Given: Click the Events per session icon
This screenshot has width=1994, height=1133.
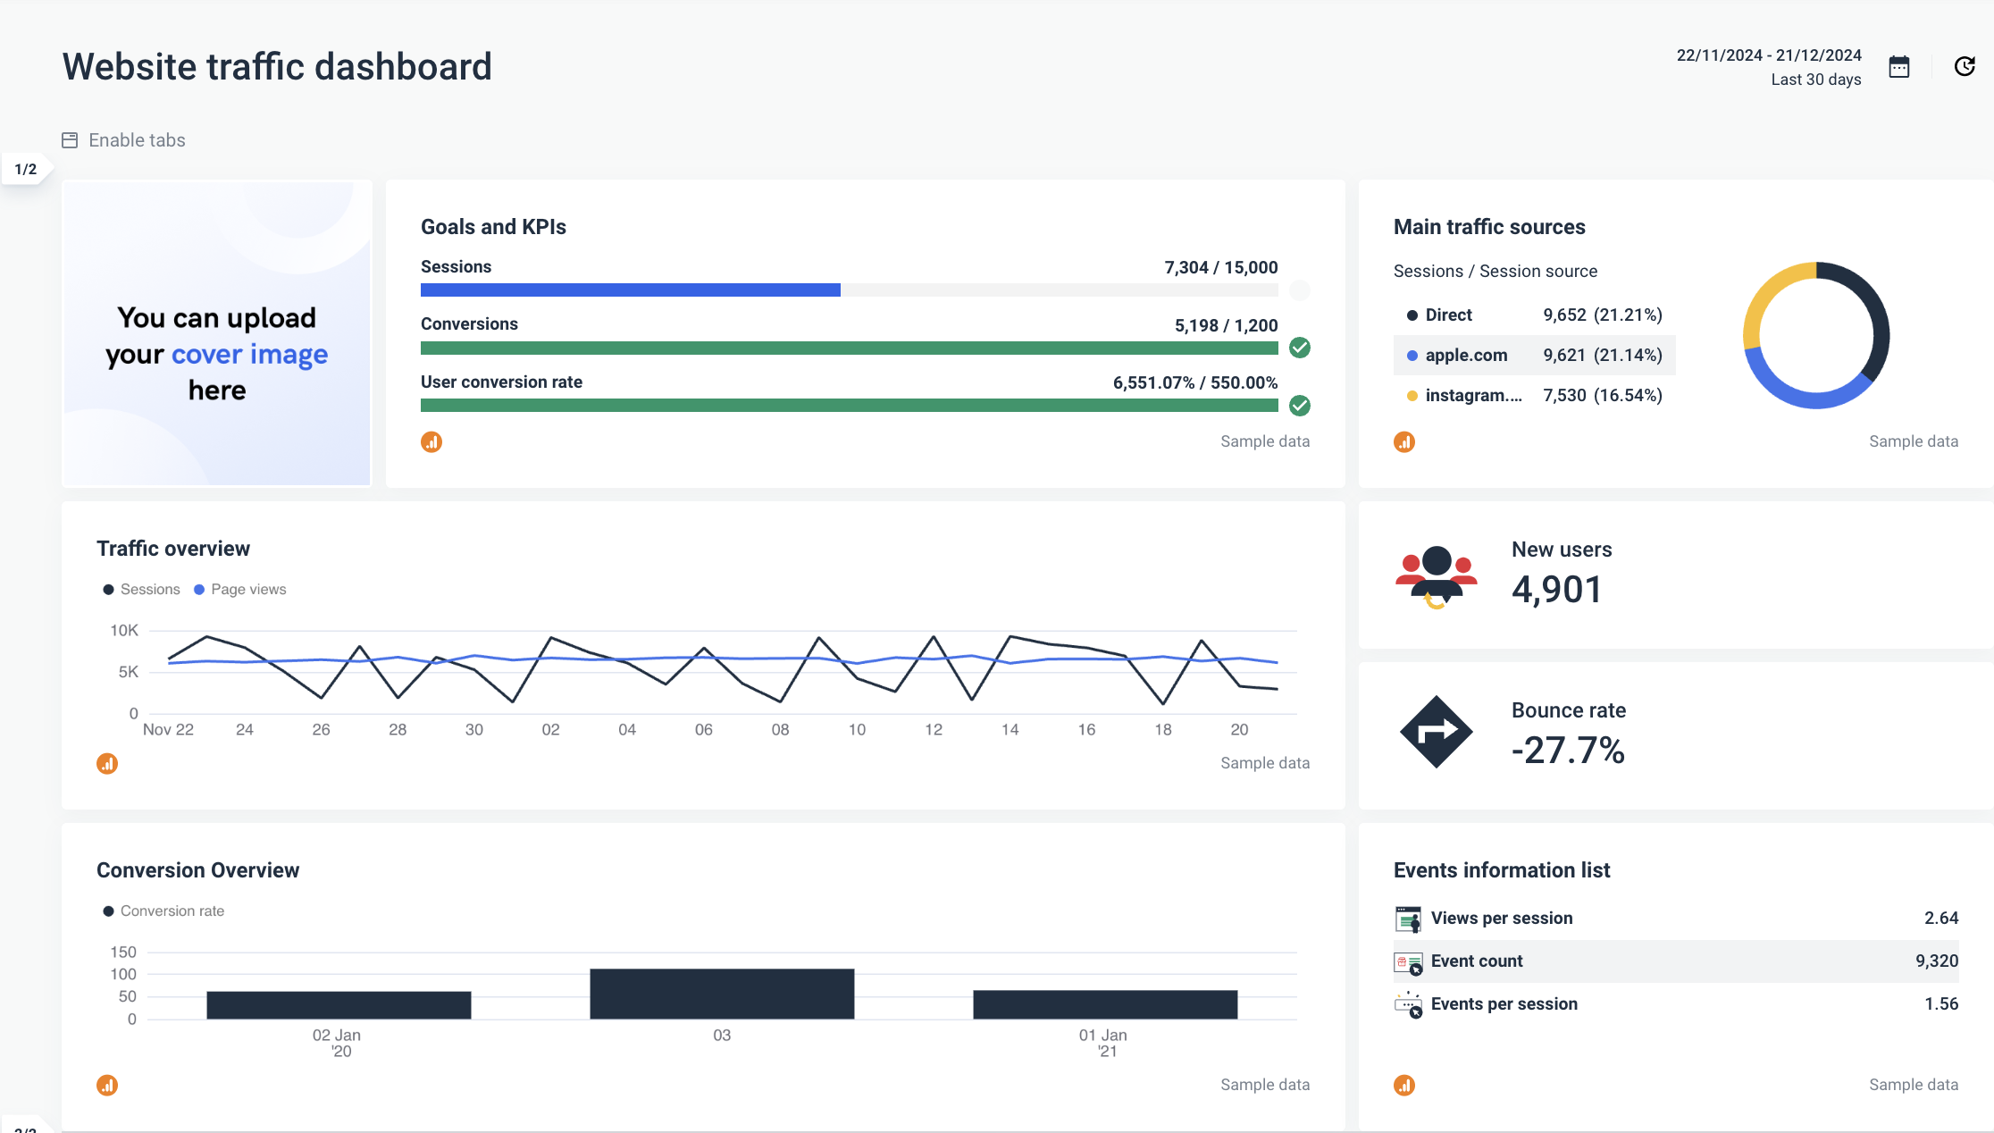Looking at the screenshot, I should pos(1408,1005).
